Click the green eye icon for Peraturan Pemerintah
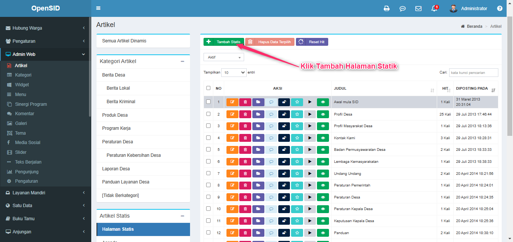 click(323, 185)
